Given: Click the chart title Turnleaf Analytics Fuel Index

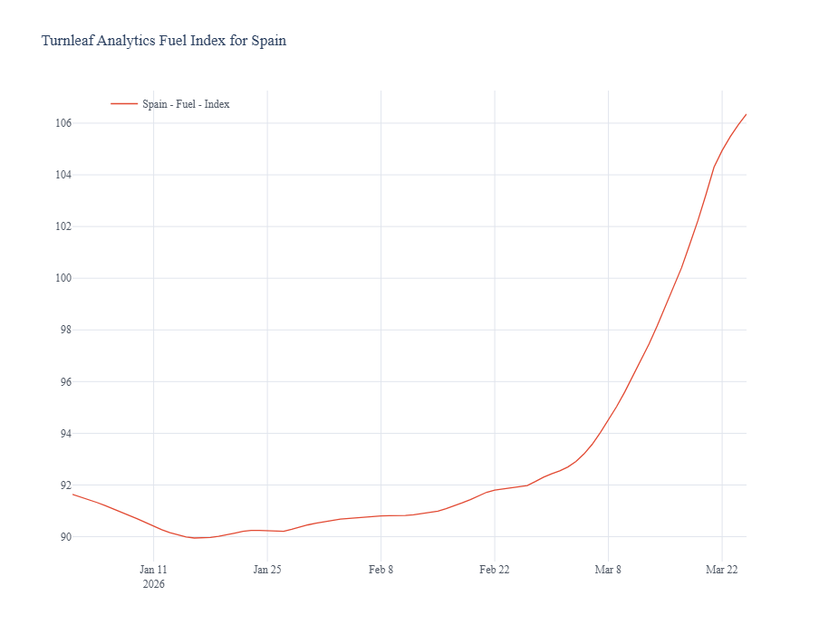Looking at the screenshot, I should (164, 41).
